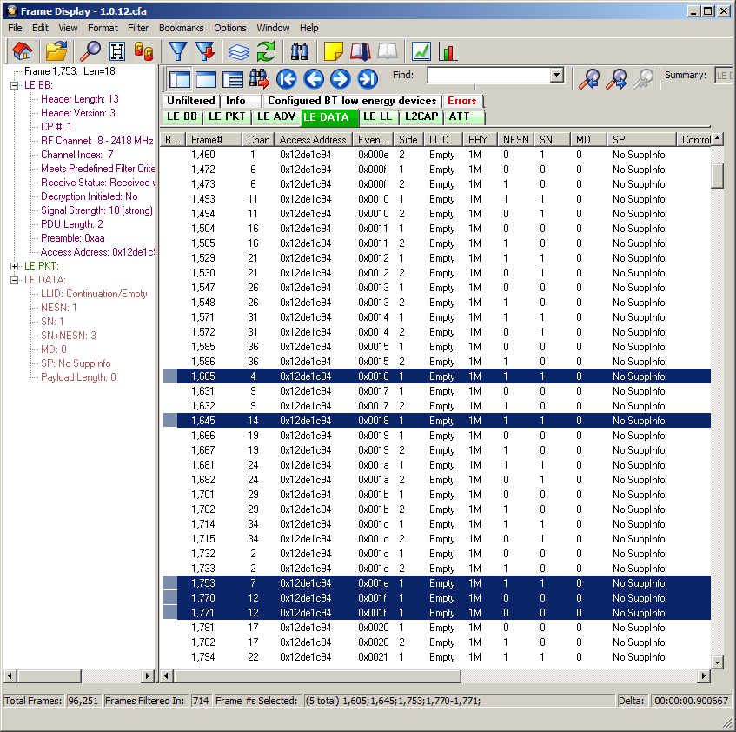The image size is (736, 732).
Task: Click the frame list vertical scrollbar thumb
Action: pyautogui.click(x=717, y=176)
